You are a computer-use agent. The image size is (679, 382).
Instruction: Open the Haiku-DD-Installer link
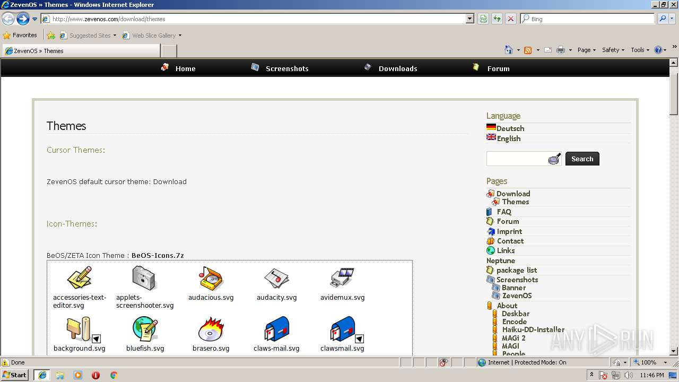pyautogui.click(x=533, y=329)
